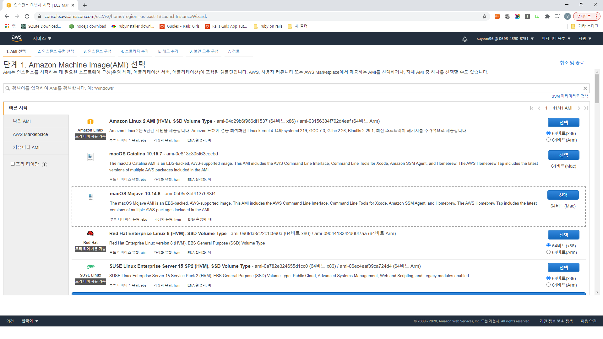Clear the AMI search box with X
This screenshot has width=603, height=339.
click(585, 88)
